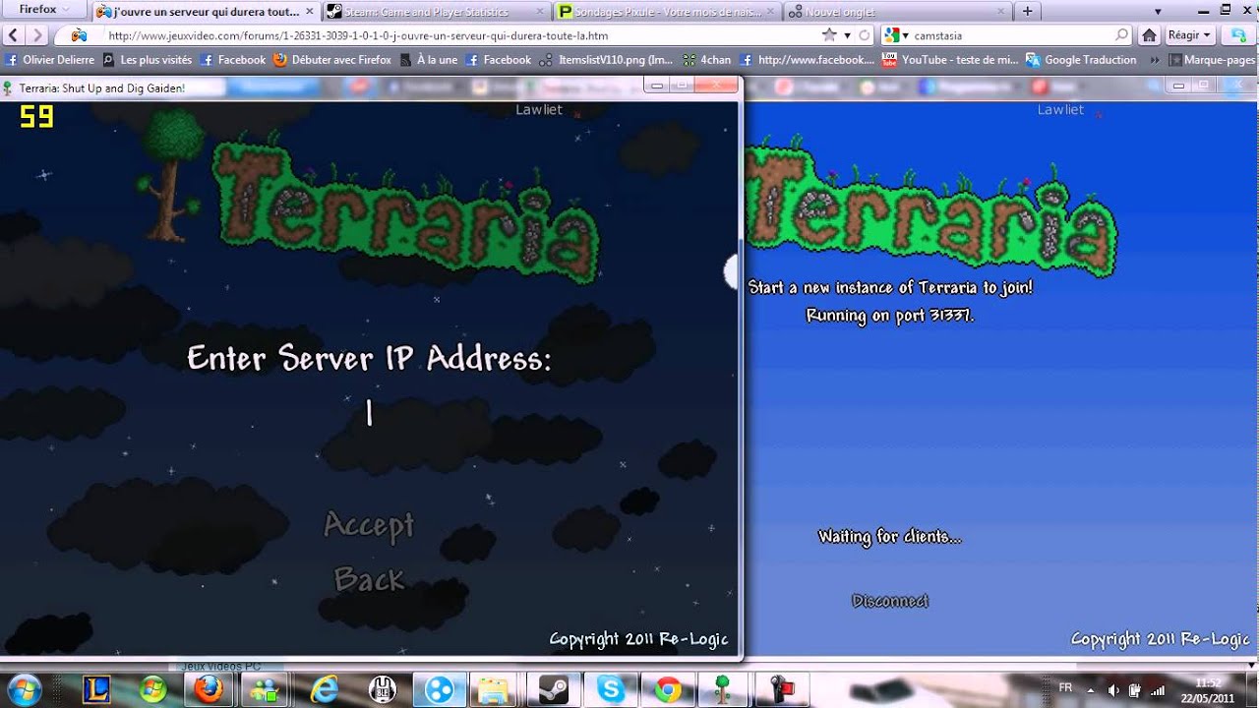This screenshot has height=708, width=1259.
Task: Switch to the Sondages Pixule tab
Action: pyautogui.click(x=667, y=12)
